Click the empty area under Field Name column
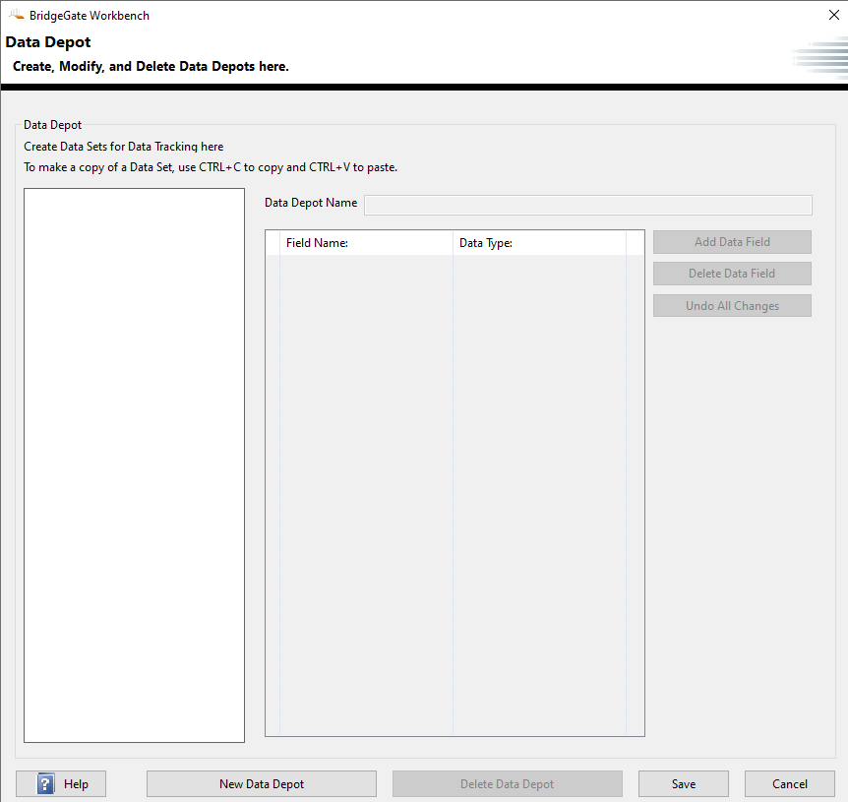 coord(366,492)
